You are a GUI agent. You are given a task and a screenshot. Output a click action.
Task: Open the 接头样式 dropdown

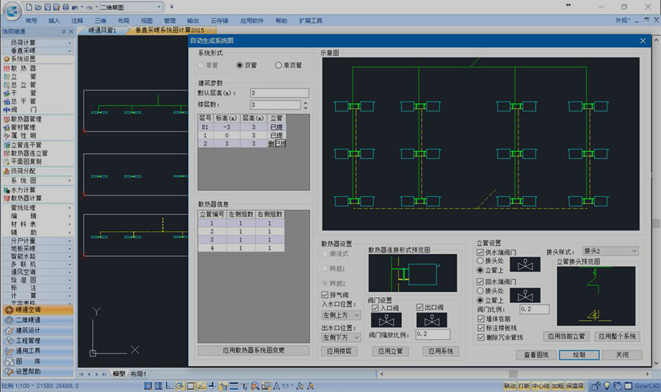tap(610, 251)
